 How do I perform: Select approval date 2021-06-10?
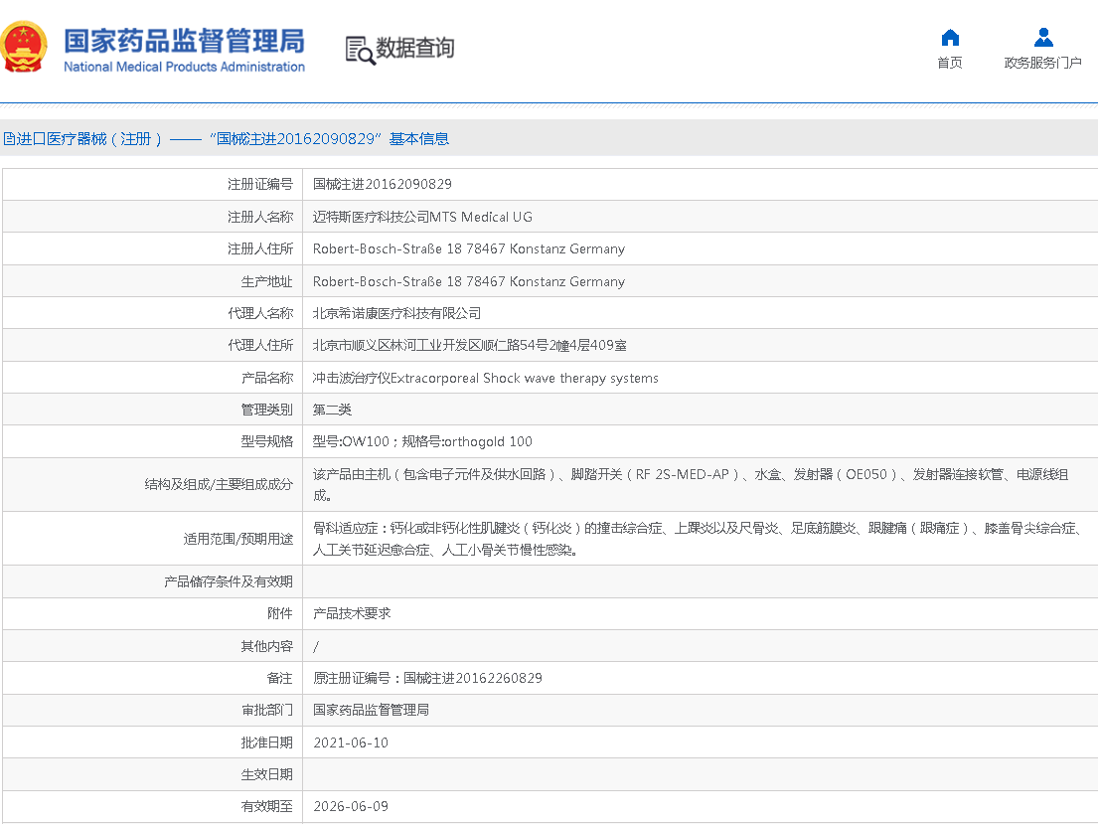[x=351, y=742]
